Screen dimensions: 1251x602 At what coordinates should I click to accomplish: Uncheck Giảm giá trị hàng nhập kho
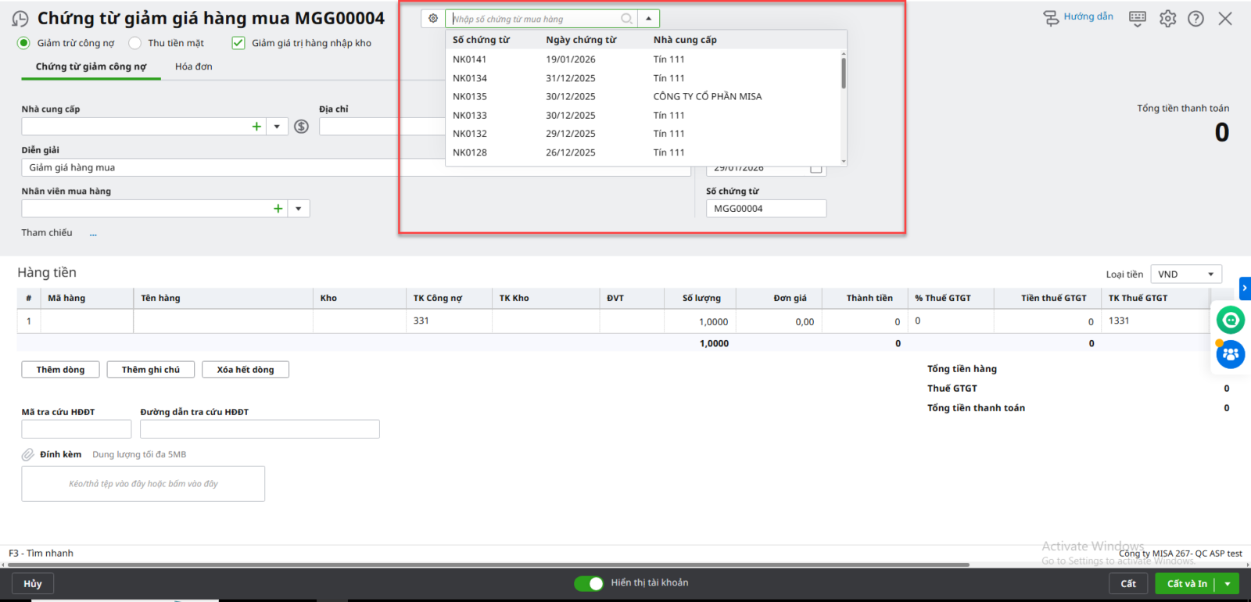pyautogui.click(x=238, y=43)
